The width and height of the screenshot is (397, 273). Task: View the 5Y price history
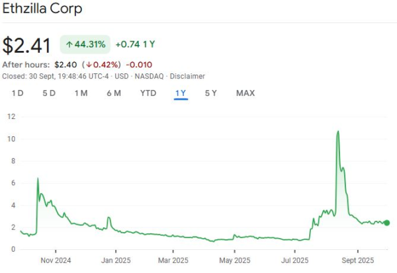tap(211, 93)
